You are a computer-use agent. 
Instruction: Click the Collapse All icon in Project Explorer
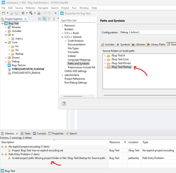coord(40,19)
